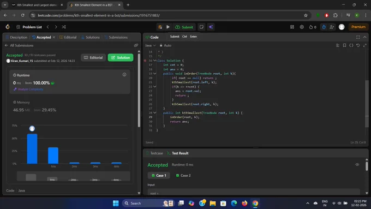
Task: Format code with align icon
Action: pyautogui.click(x=338, y=45)
